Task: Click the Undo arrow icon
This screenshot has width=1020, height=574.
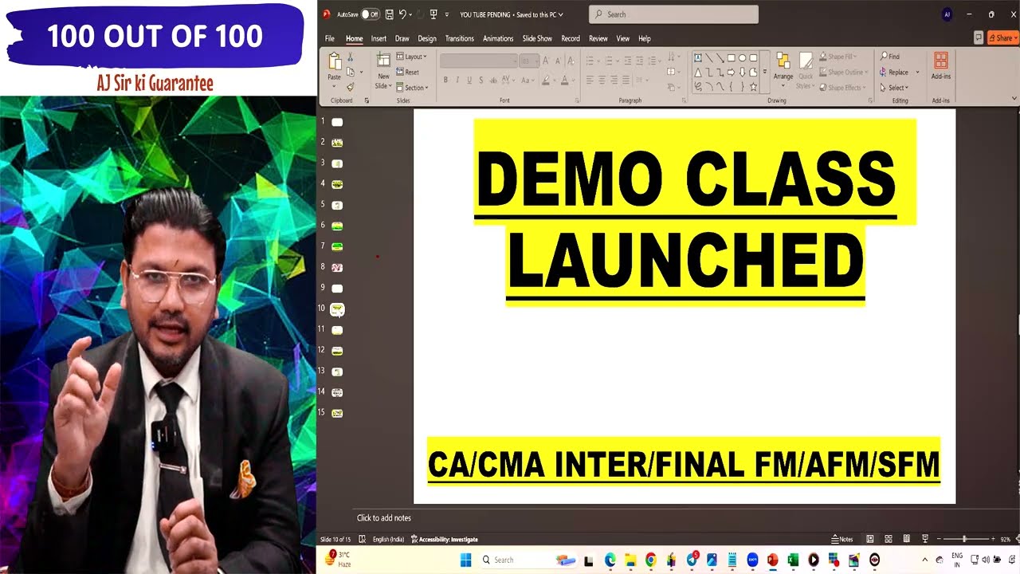Action: pyautogui.click(x=402, y=14)
